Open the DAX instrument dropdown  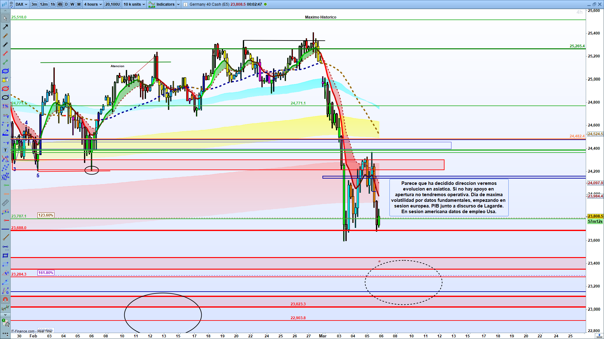click(x=21, y=4)
